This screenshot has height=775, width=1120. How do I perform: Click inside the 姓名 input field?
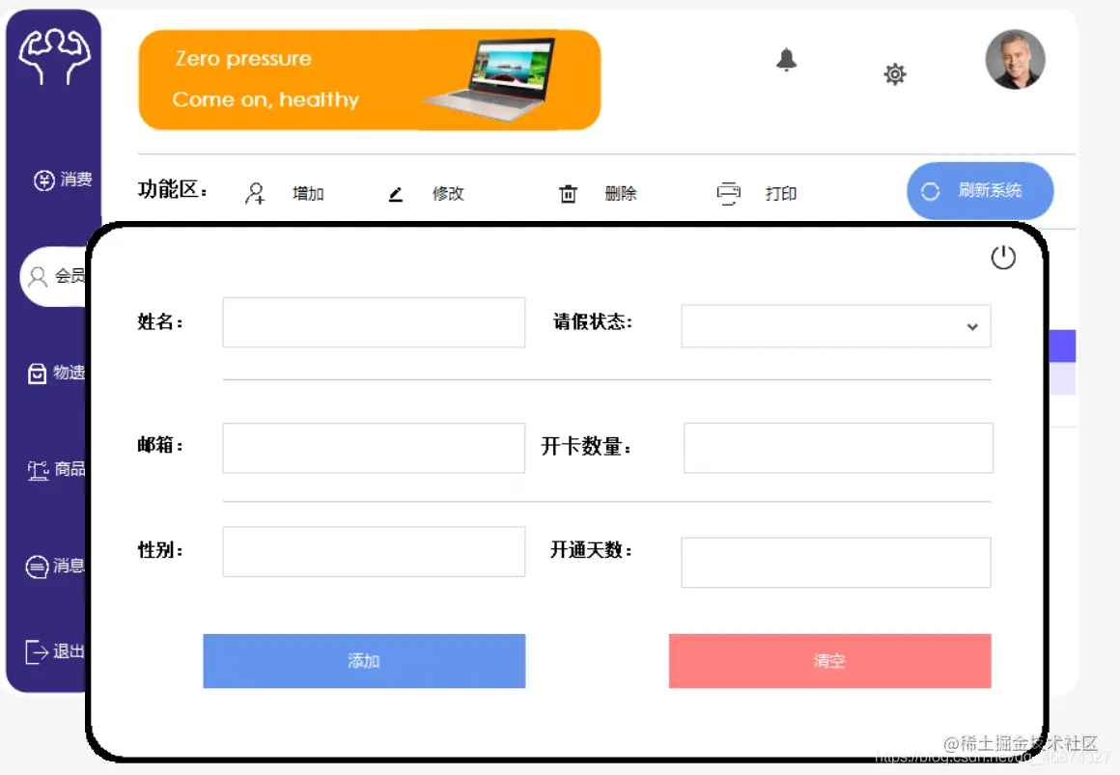(x=374, y=322)
